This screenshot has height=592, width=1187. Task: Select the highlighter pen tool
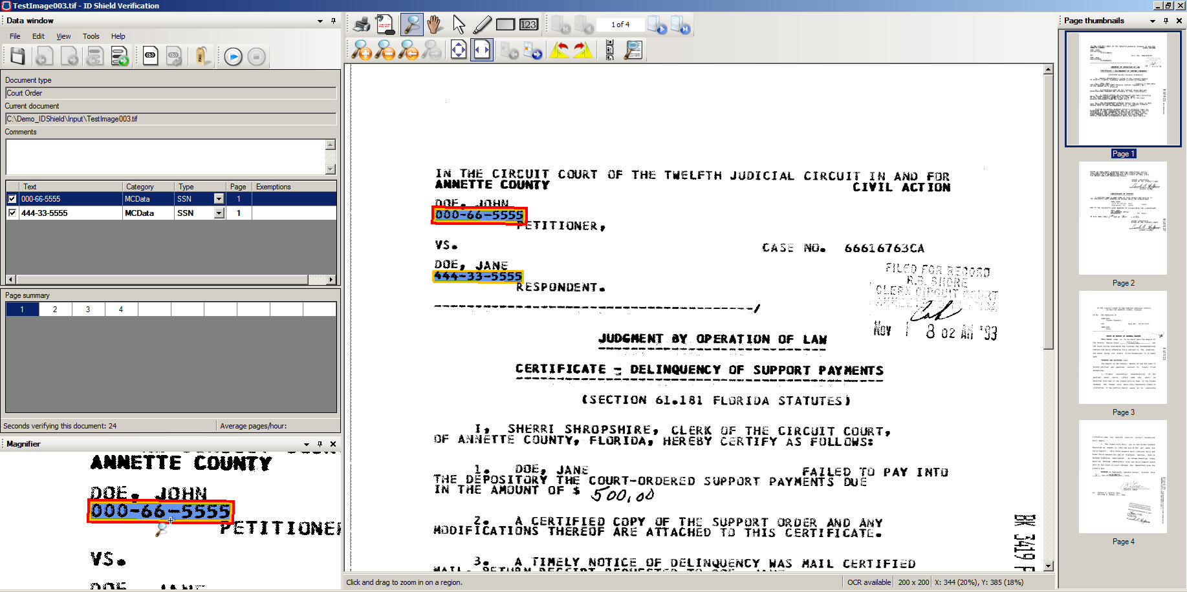click(x=482, y=24)
